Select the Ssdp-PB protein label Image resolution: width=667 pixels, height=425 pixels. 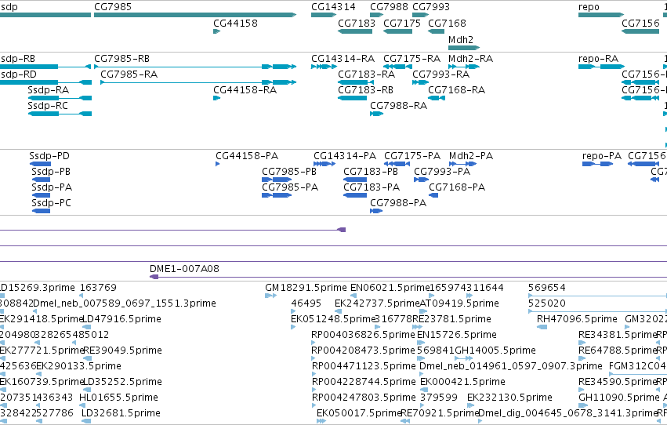point(51,172)
